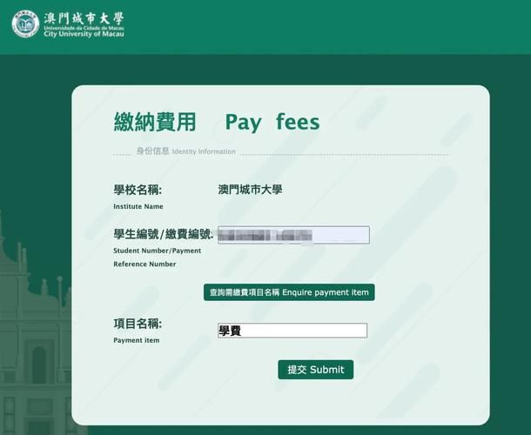This screenshot has height=435, width=531.
Task: Click the 澳門城市大學 institute name value
Action: click(250, 190)
